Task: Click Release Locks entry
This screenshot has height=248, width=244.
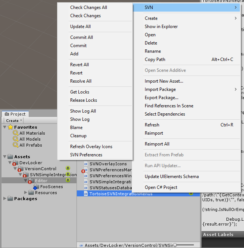Action: tap(84, 100)
